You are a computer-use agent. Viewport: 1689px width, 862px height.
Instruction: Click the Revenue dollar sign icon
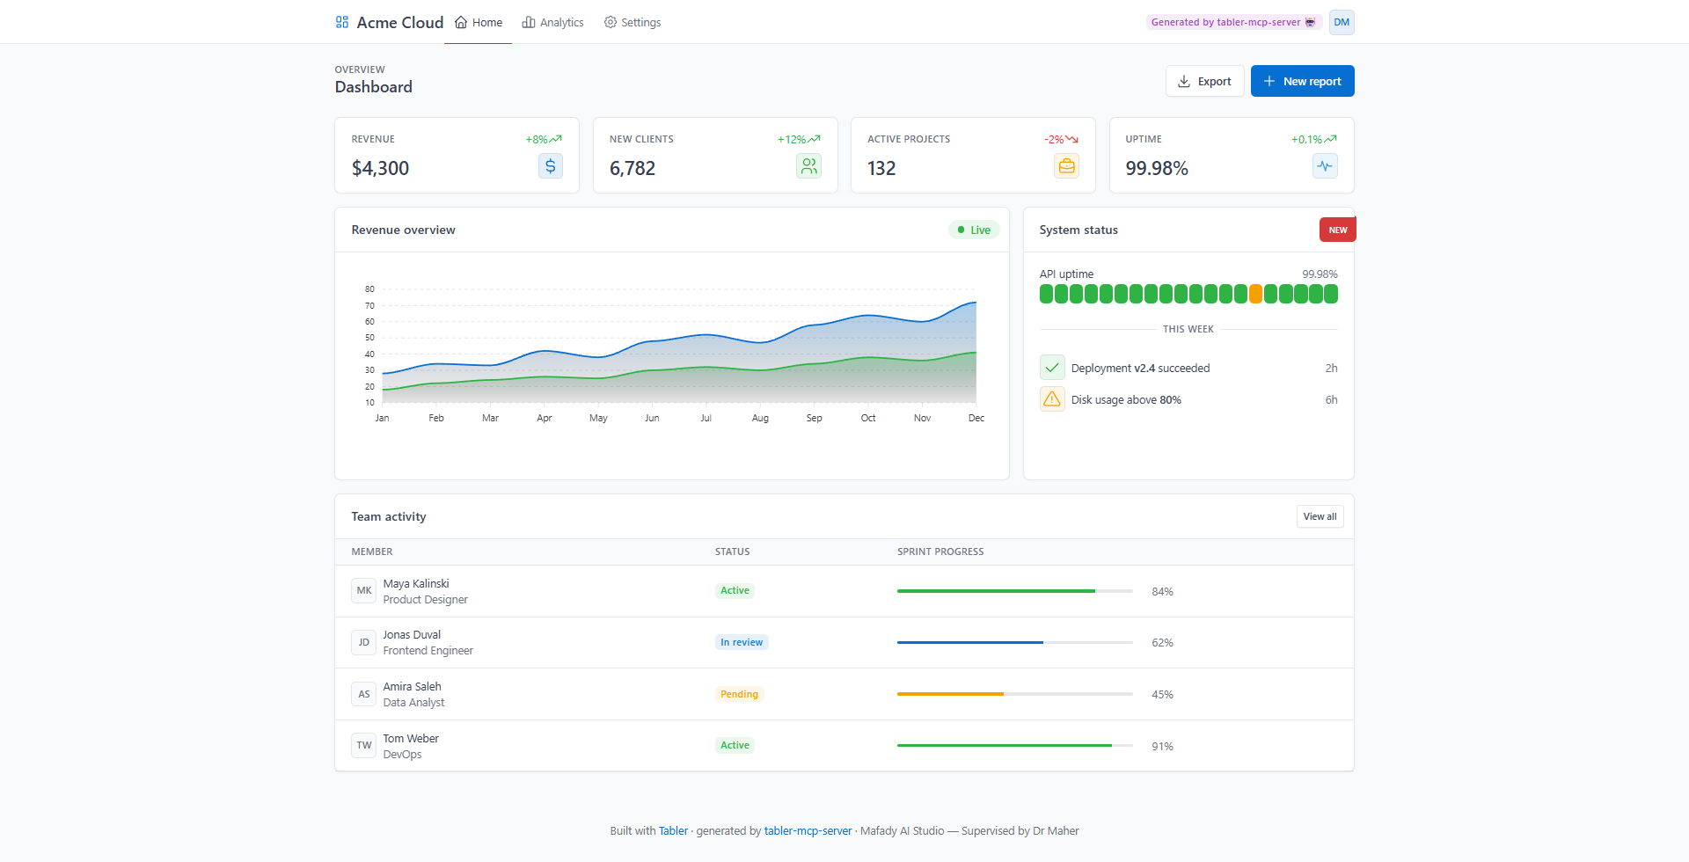[551, 166]
